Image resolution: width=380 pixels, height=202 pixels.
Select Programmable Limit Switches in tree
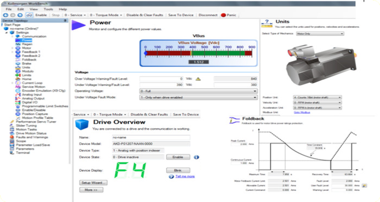[45, 106]
